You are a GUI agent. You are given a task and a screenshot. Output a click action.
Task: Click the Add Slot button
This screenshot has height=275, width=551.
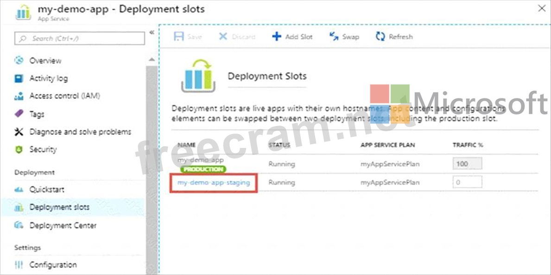292,37
